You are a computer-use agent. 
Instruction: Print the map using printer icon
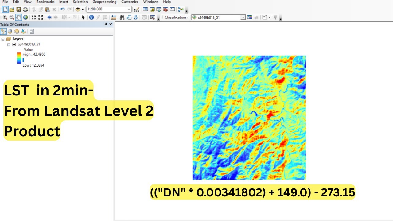[x=25, y=10]
